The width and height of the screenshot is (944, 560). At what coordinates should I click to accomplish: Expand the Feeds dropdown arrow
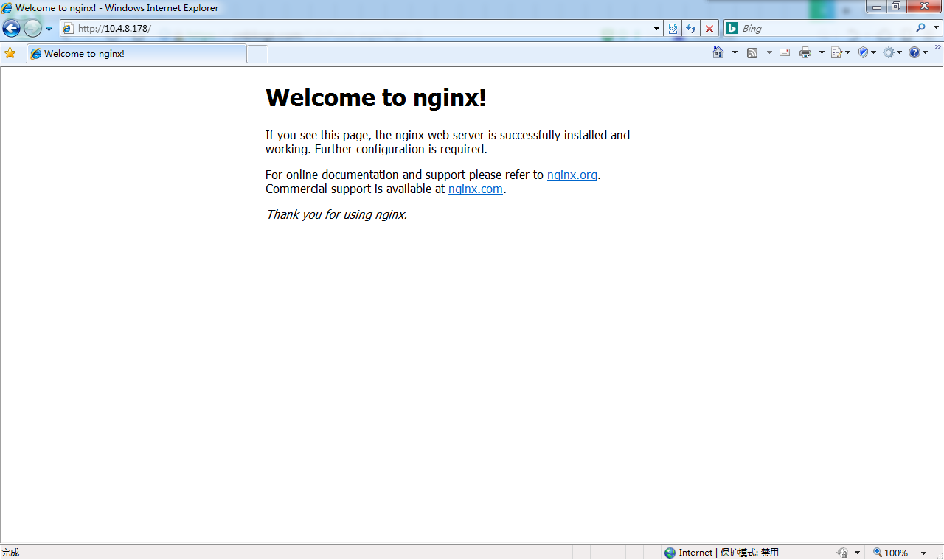click(x=769, y=52)
